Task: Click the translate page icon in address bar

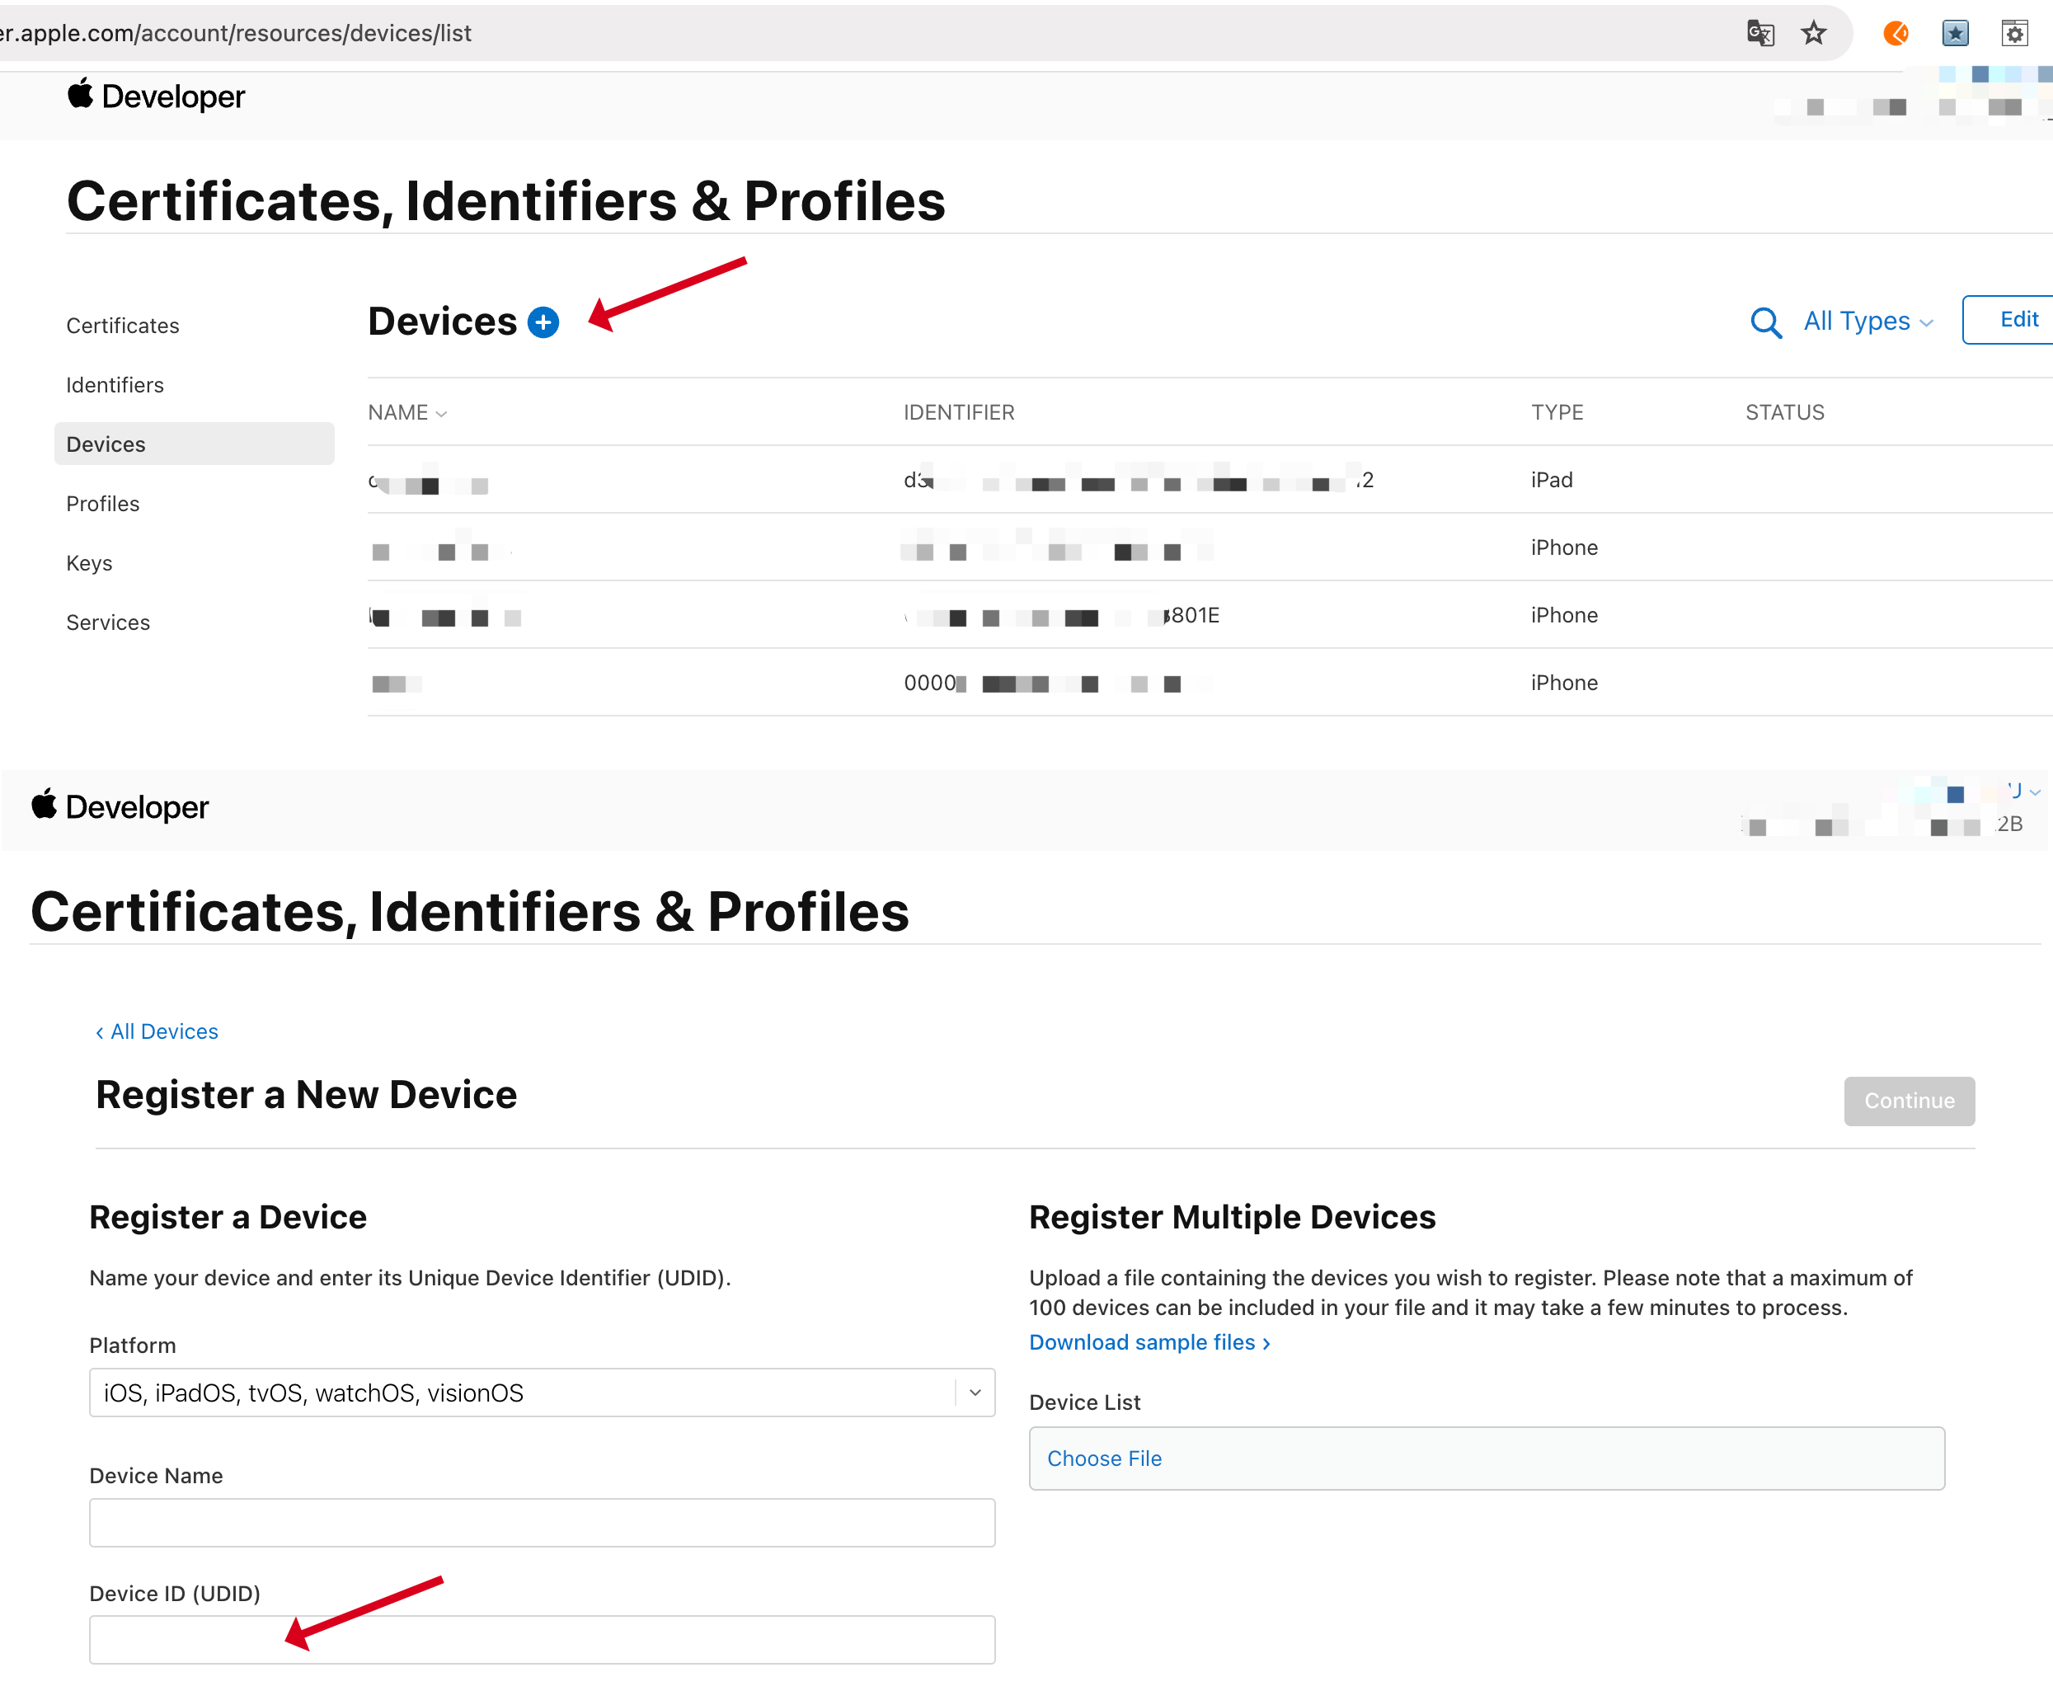Action: (1759, 33)
